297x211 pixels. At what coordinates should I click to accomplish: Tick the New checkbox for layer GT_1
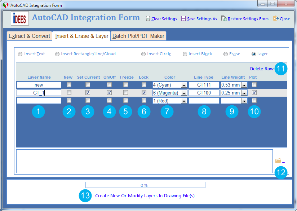pyautogui.click(x=69, y=92)
